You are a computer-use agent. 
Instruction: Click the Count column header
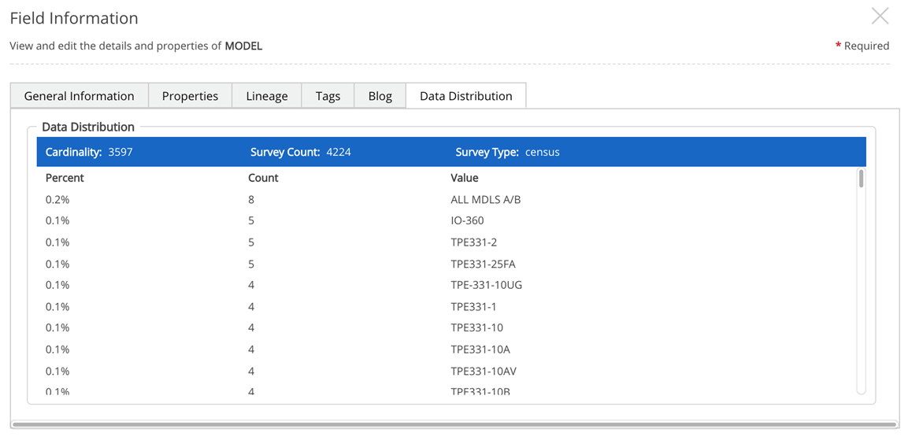click(263, 178)
